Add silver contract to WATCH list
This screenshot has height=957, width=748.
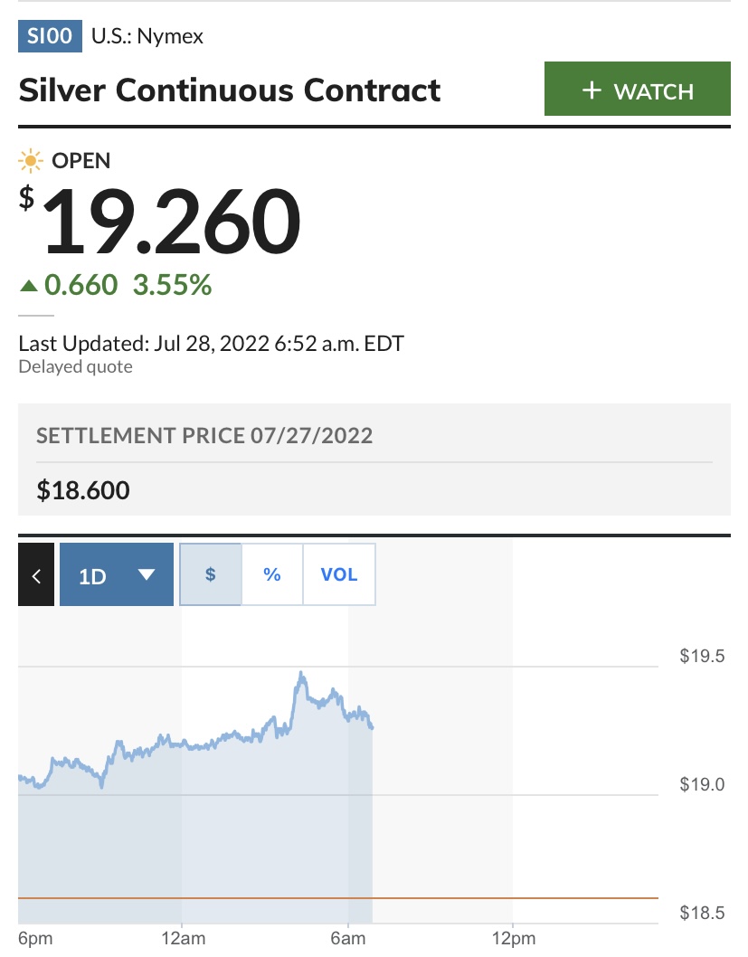(x=637, y=89)
